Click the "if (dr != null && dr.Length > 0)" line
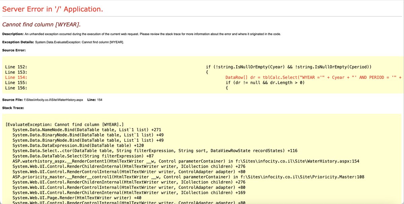 click(x=265, y=82)
